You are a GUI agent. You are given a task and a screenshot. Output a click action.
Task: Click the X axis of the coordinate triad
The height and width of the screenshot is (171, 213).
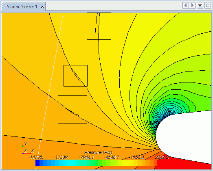pos(27,153)
